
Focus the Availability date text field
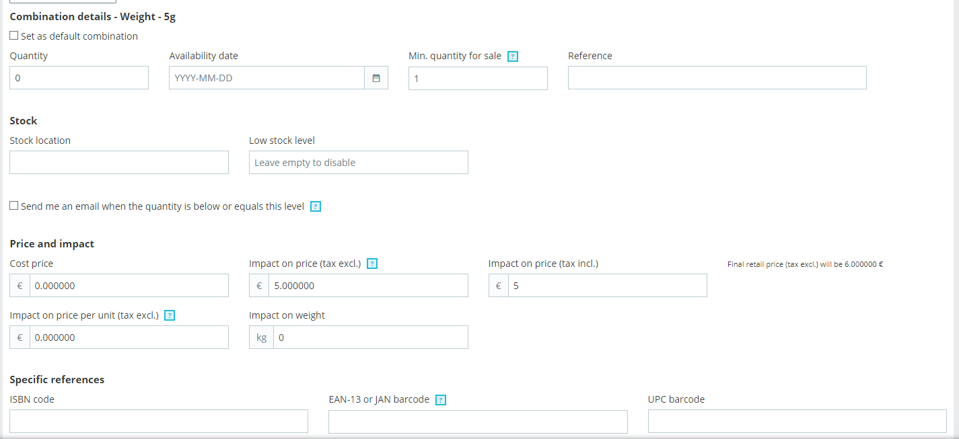tap(267, 78)
